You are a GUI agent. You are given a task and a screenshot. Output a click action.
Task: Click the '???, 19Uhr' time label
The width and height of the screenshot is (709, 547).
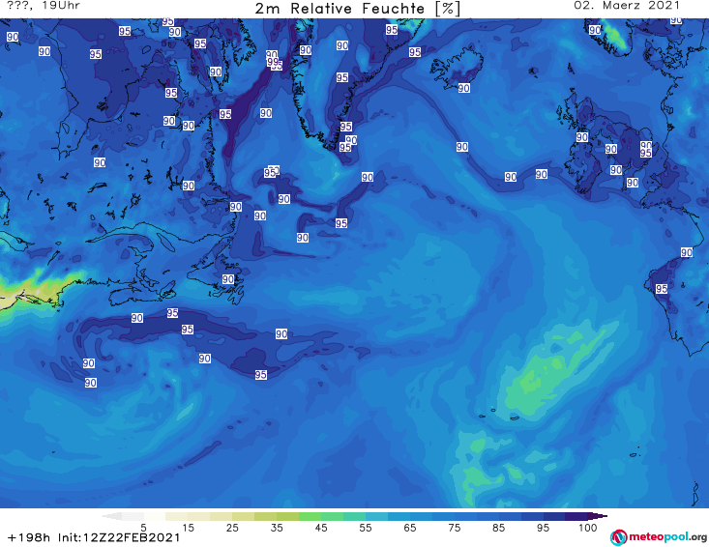pos(44,6)
